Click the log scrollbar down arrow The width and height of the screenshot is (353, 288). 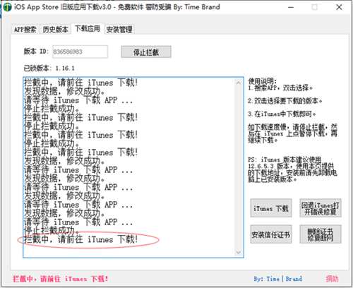[239, 252]
